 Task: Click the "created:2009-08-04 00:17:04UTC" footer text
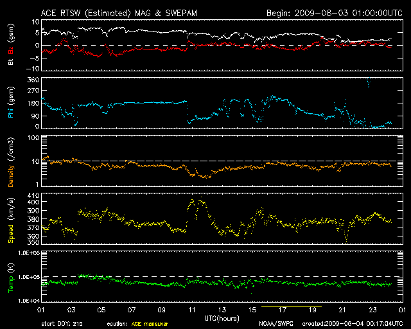353,324
